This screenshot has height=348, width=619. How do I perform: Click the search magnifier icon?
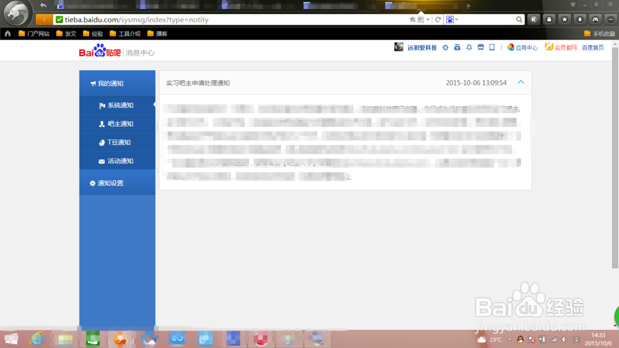point(519,19)
